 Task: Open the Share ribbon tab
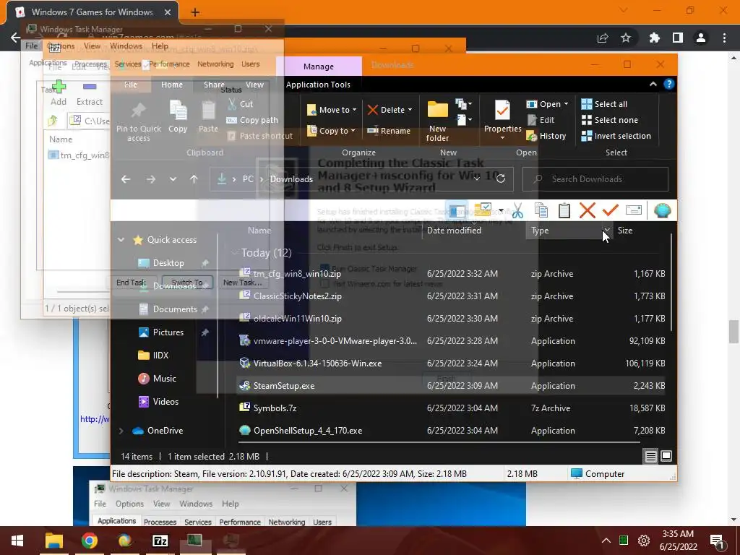tap(214, 85)
